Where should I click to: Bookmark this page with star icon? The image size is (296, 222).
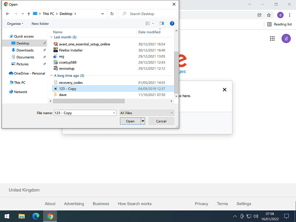pyautogui.click(x=269, y=15)
